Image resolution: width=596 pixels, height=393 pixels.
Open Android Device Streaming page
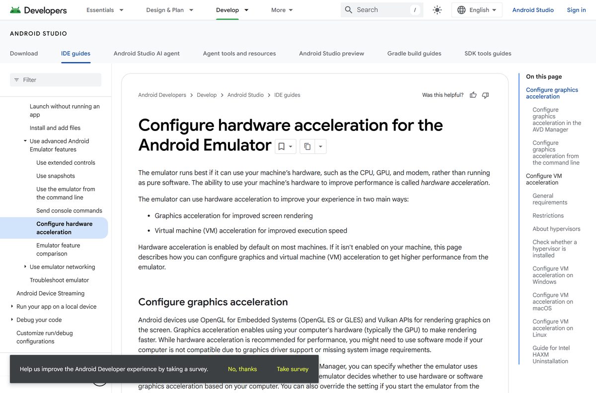(50, 294)
